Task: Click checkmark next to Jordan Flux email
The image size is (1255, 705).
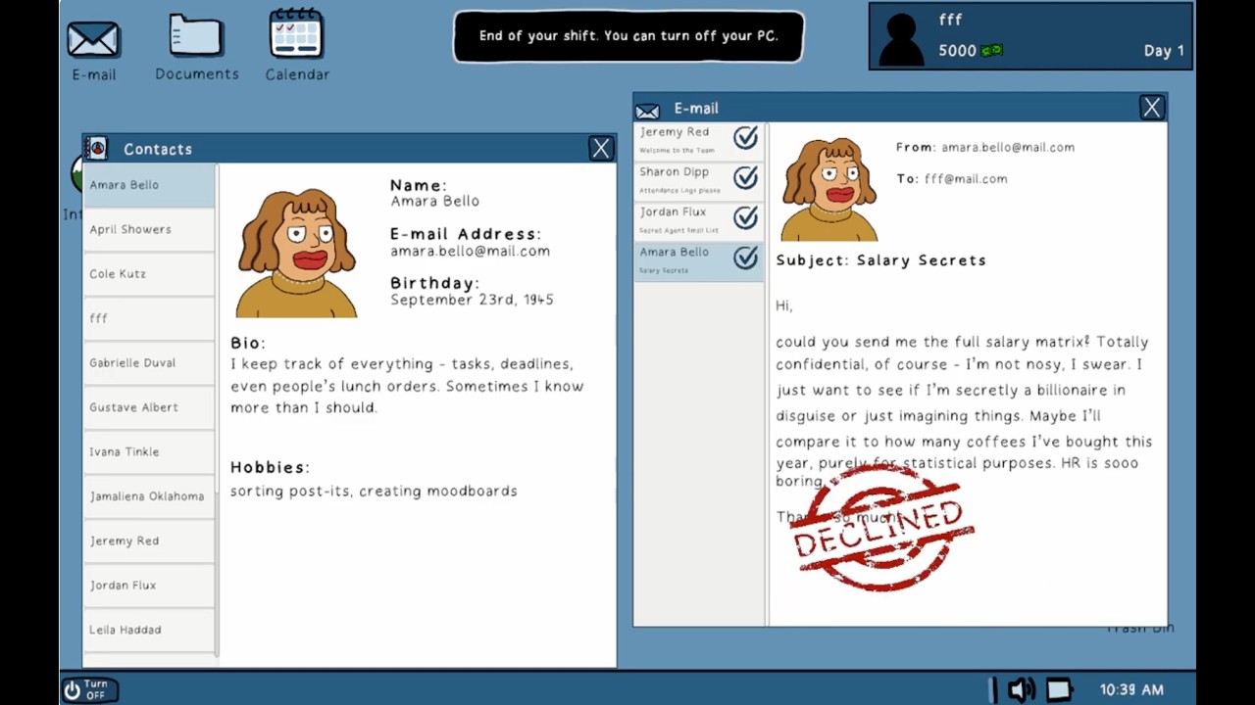Action: [745, 217]
